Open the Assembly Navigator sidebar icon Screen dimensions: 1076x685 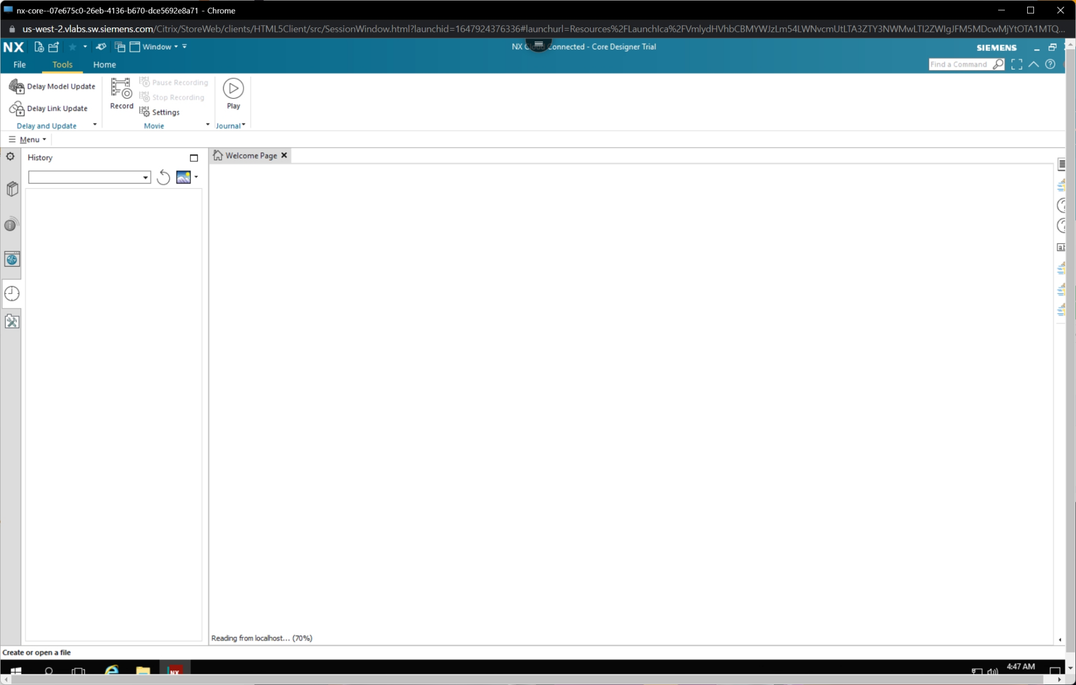coord(12,189)
